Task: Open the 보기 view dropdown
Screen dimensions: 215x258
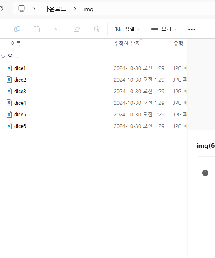Action: click(164, 29)
